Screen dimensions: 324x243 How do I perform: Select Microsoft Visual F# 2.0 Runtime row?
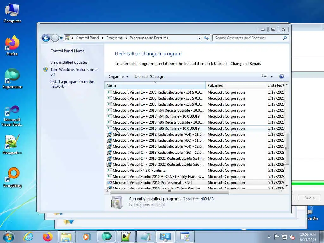[x=195, y=171]
